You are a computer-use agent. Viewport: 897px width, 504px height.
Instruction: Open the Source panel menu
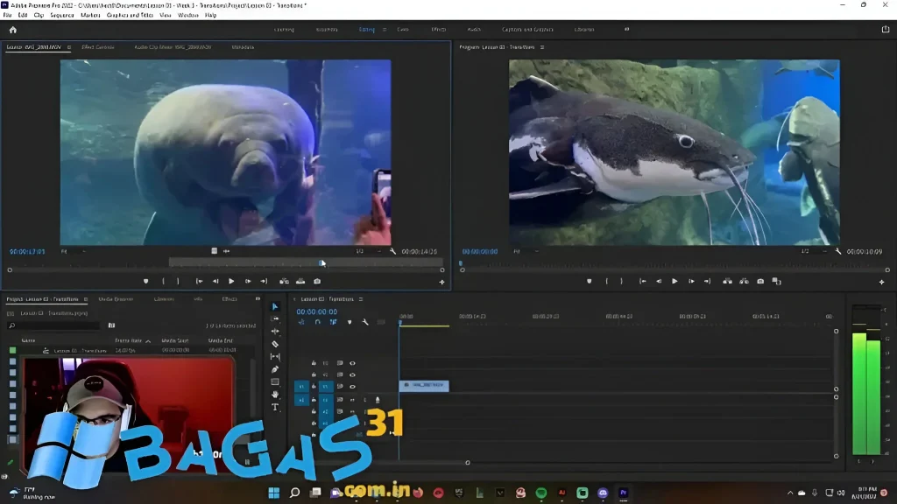[x=68, y=47]
